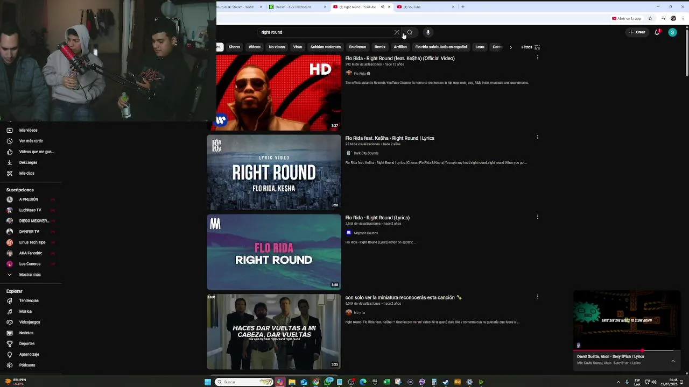Click the Abrir en la app button
Image resolution: width=689 pixels, height=387 pixels.
click(x=627, y=18)
